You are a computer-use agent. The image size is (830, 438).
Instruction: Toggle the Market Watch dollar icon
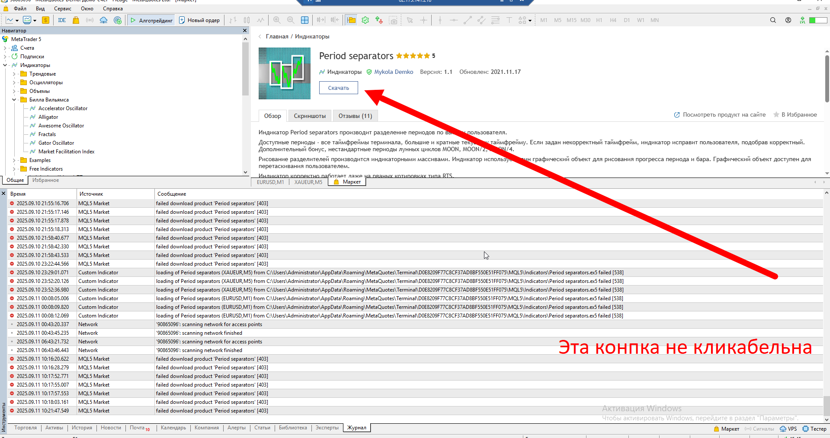45,20
